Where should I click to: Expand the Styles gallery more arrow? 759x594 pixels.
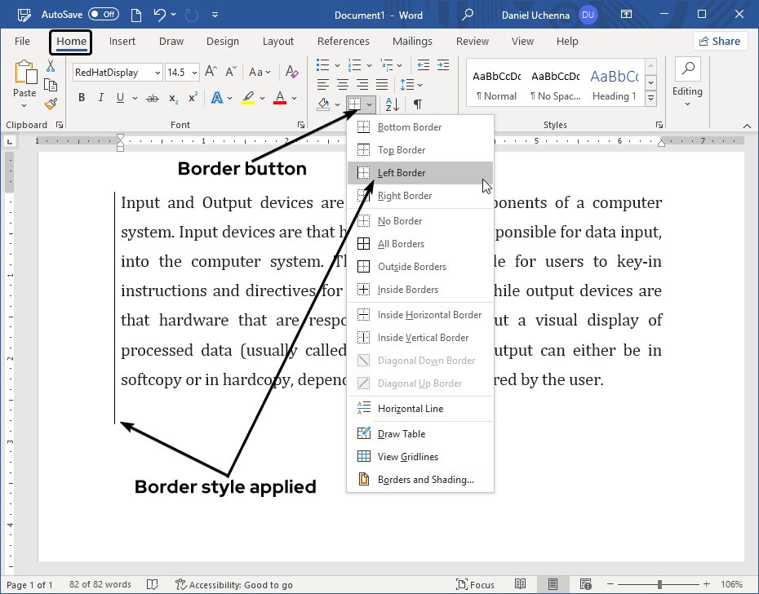point(650,99)
